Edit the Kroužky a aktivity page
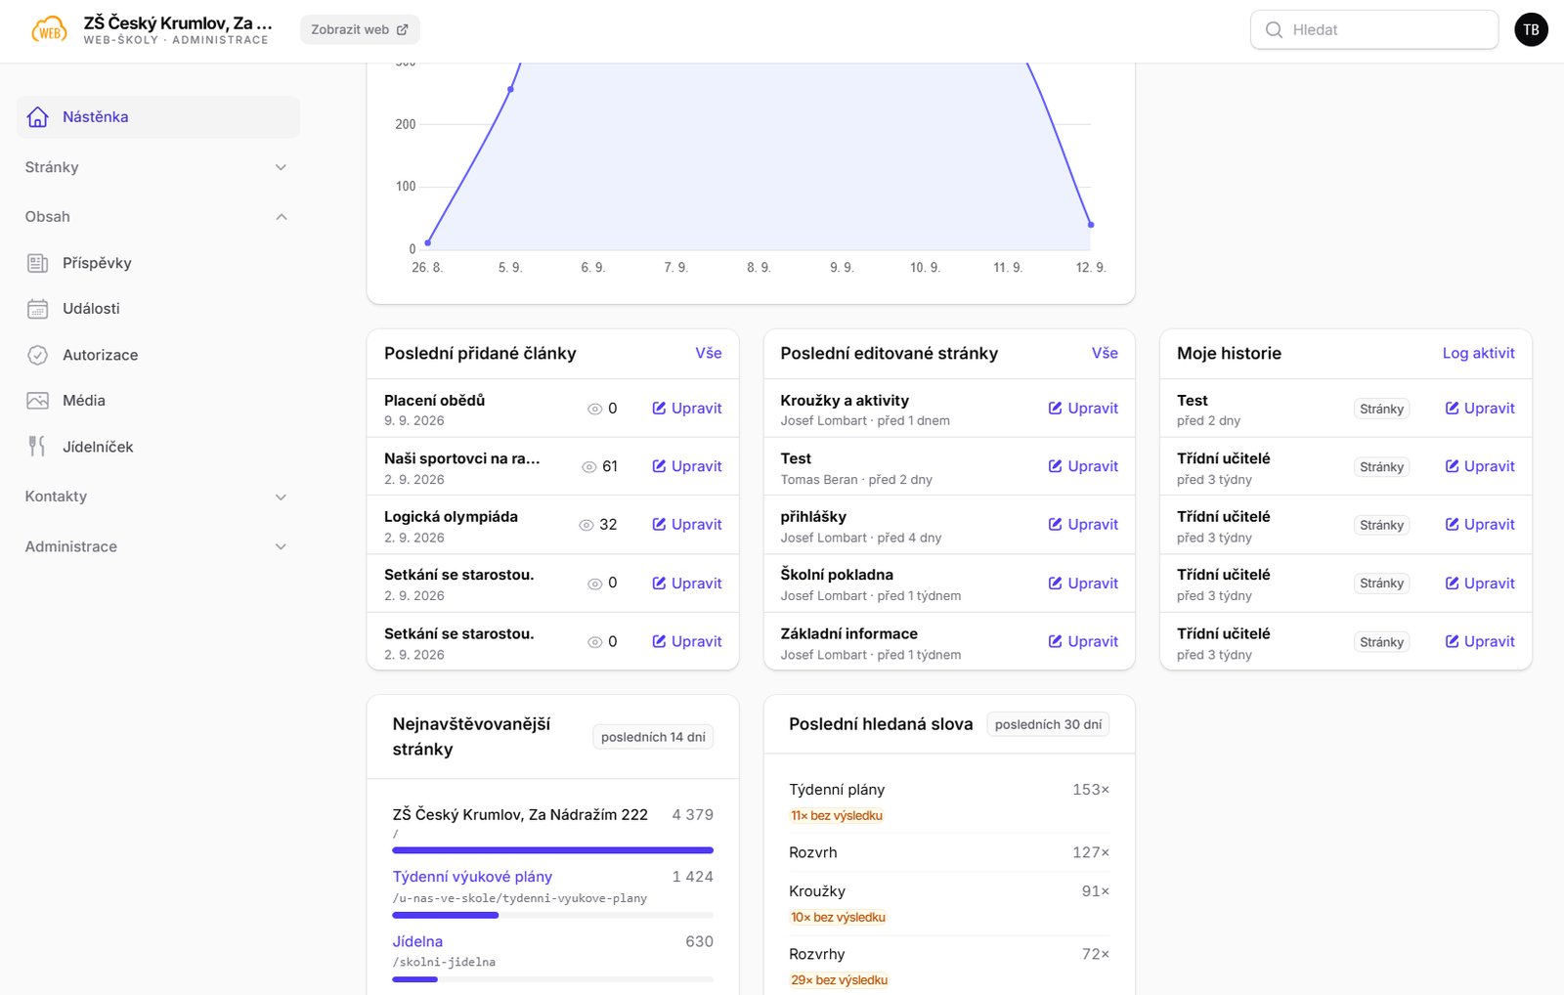The image size is (1564, 995). tap(1083, 409)
